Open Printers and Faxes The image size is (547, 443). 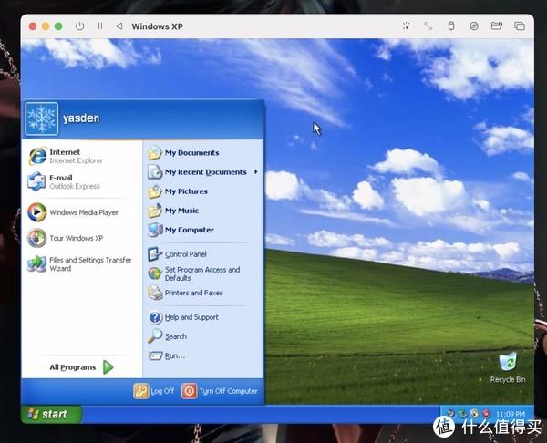click(202, 293)
